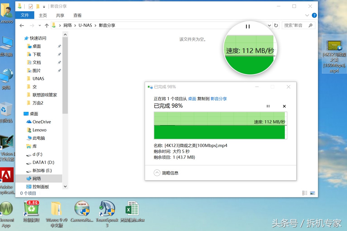Switch to large thumbnails view icon
Screen dimensions: 347x231
pyautogui.click(x=313, y=193)
